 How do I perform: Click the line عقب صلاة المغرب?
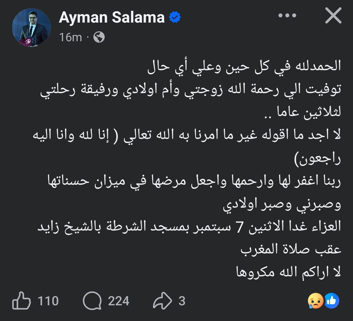tap(291, 249)
